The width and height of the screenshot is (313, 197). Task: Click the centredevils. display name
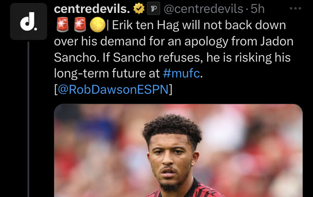click(x=92, y=9)
